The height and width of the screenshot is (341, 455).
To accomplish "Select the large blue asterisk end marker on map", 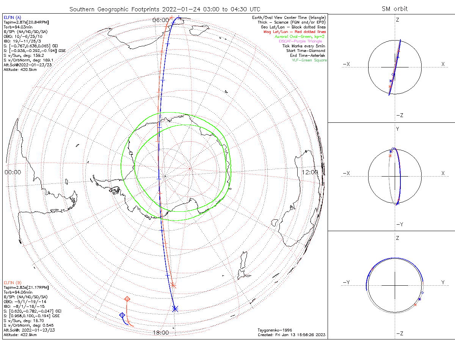I will click(175, 309).
